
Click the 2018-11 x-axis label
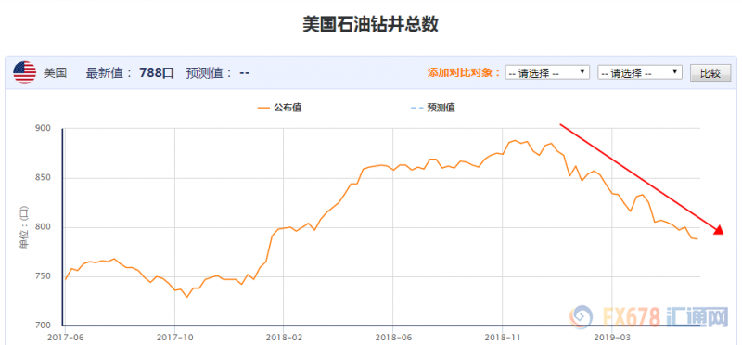click(502, 338)
